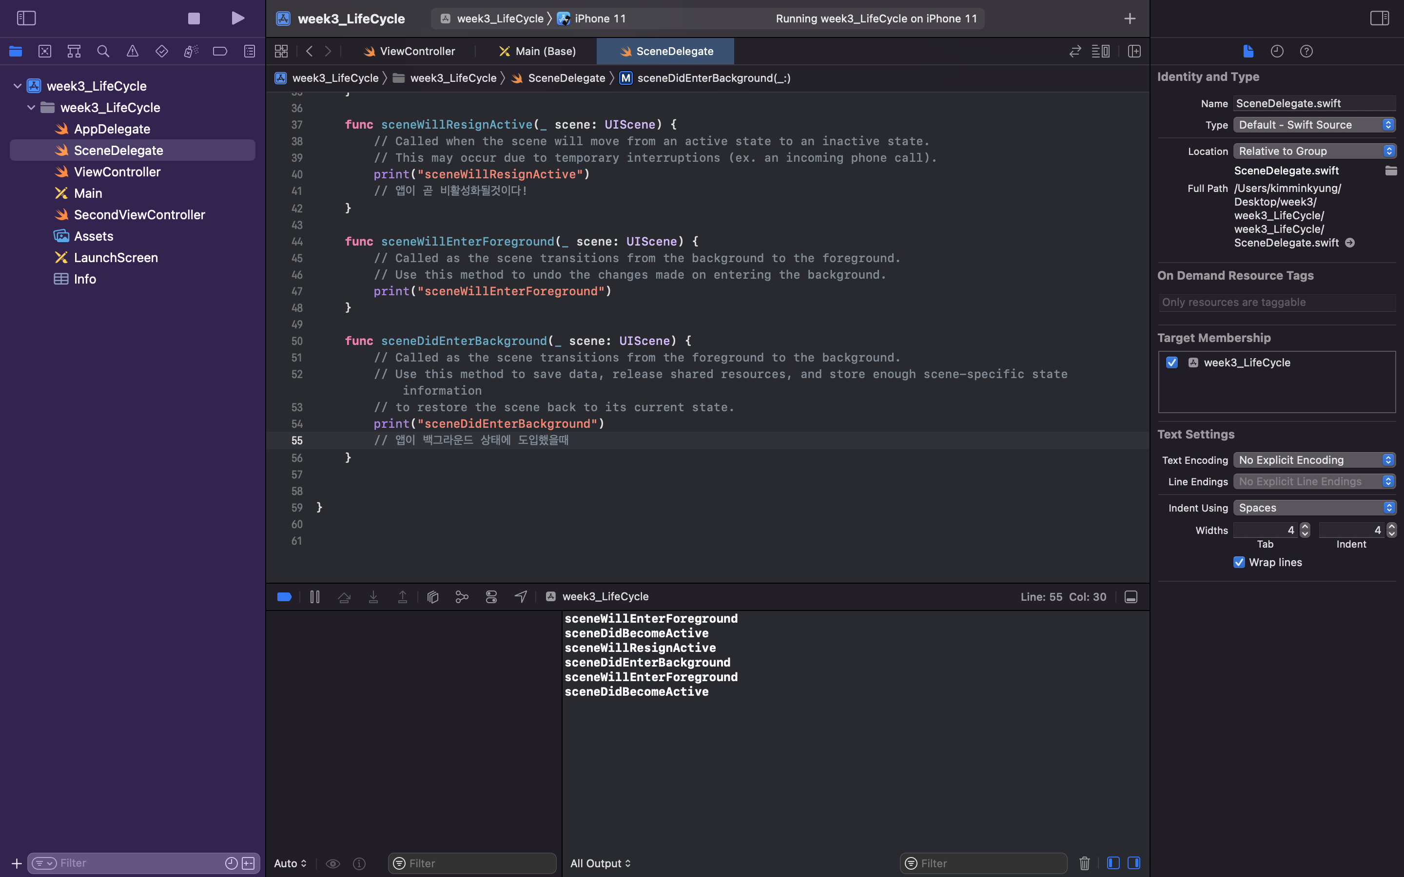Open the editor options menu

[1101, 51]
